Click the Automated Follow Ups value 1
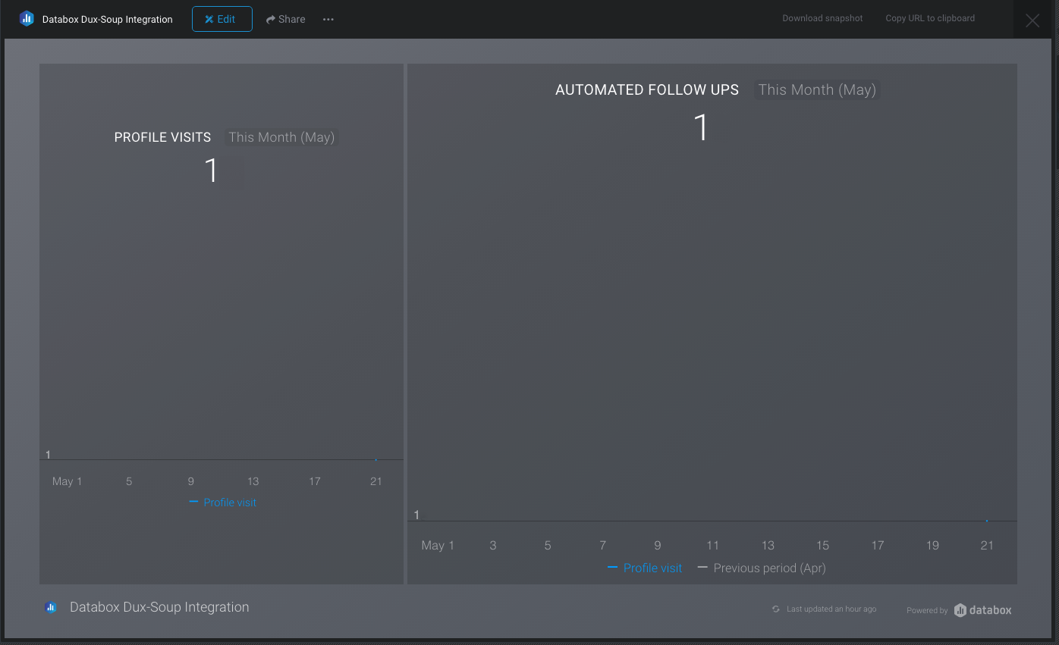The height and width of the screenshot is (645, 1059). 702,127
